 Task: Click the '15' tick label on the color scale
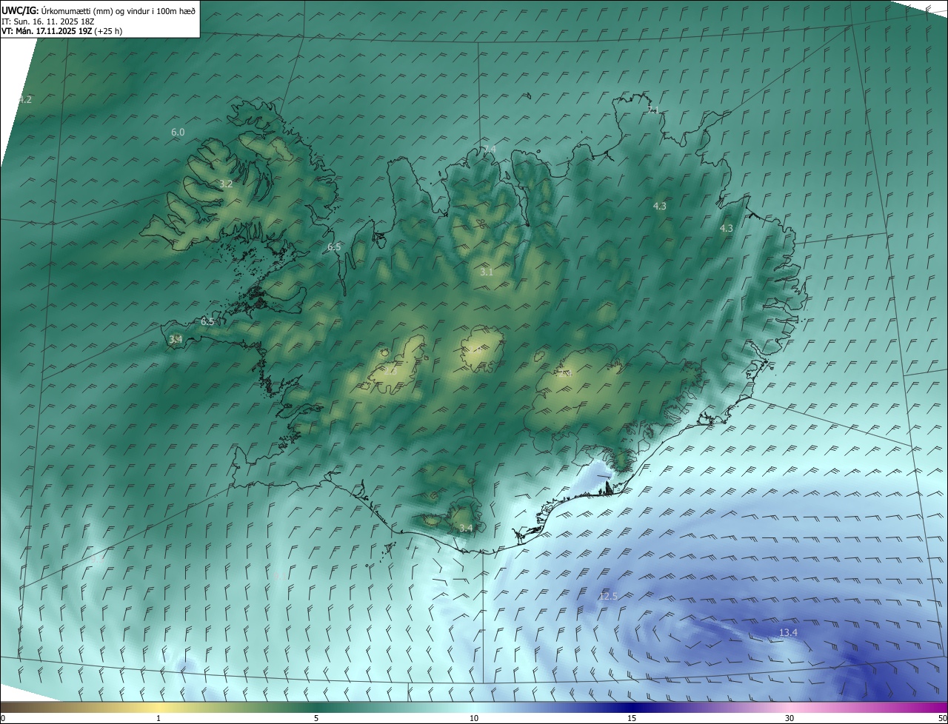(632, 718)
